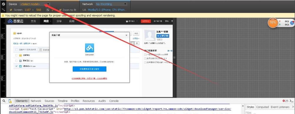The height and width of the screenshot is (114, 295).
Task: Click the orange 76% accelerator ball
Action: 273,23
